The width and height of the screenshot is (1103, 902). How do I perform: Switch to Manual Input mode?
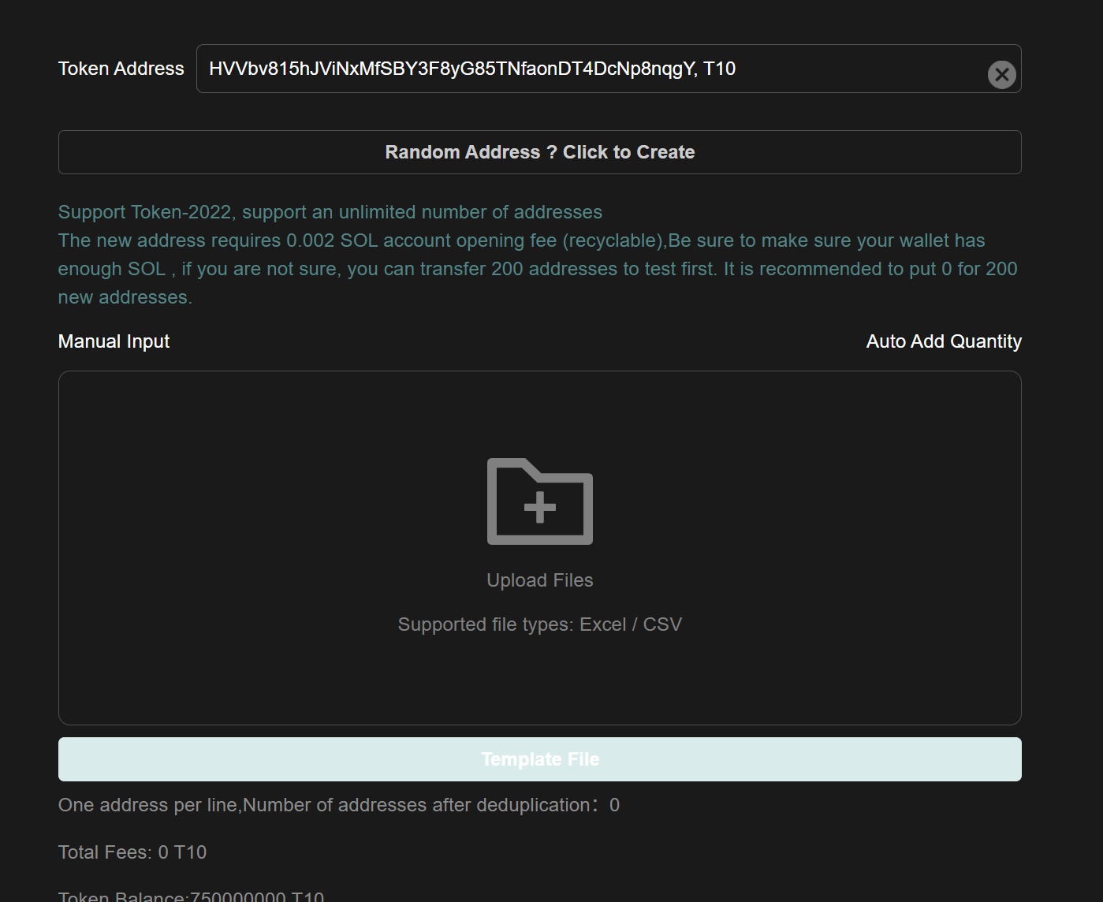(114, 341)
